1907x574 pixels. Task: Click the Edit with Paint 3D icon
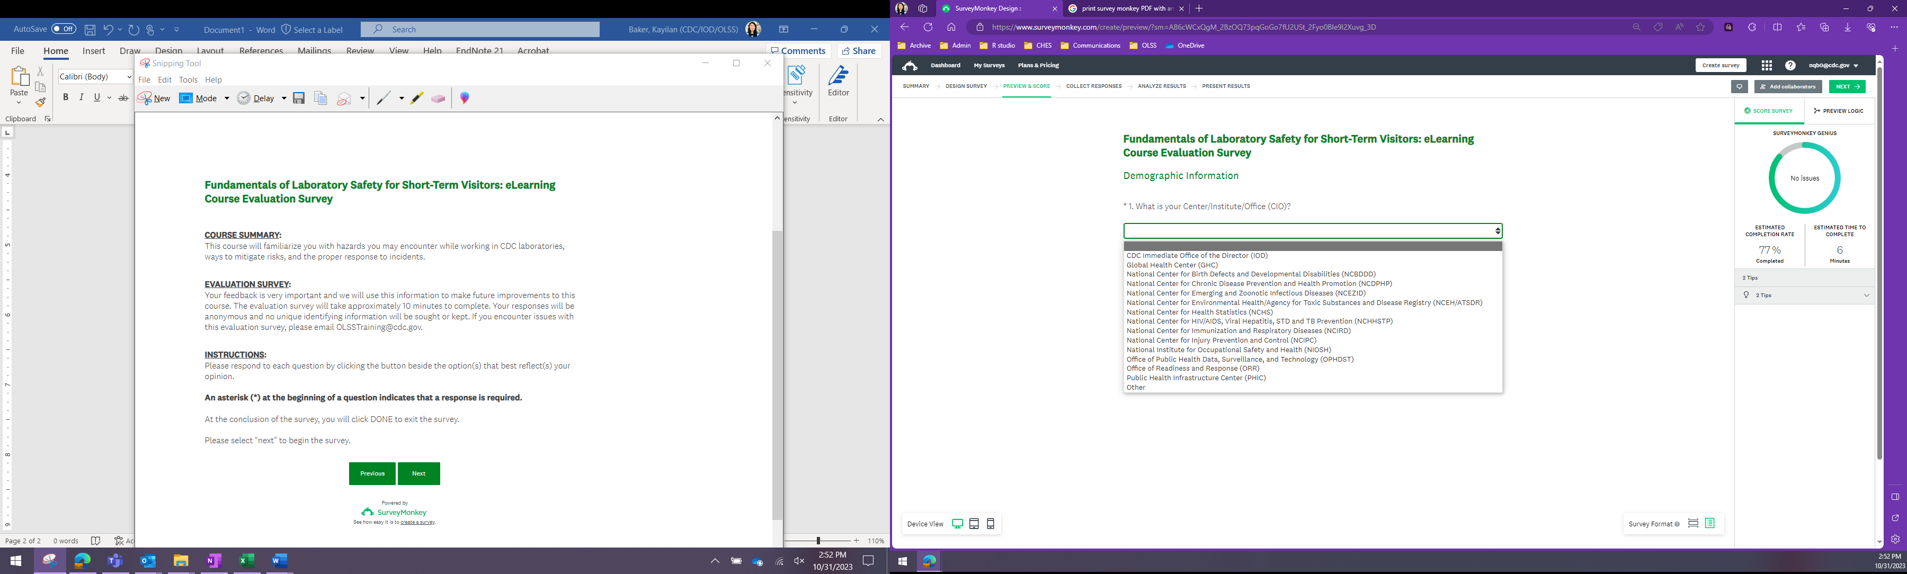pos(465,98)
